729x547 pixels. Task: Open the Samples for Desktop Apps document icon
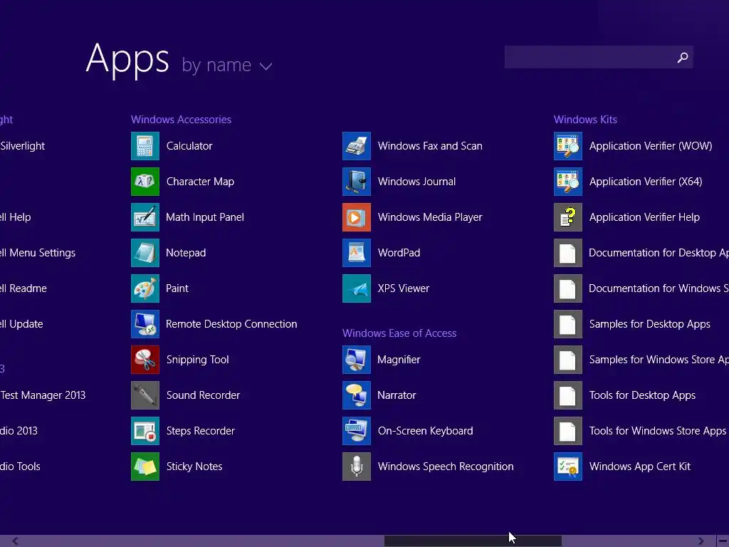pos(568,324)
